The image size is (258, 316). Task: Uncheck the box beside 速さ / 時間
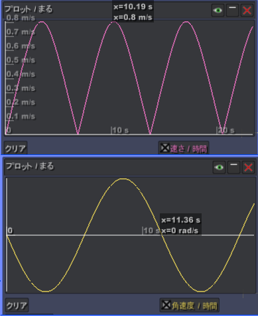164,148
